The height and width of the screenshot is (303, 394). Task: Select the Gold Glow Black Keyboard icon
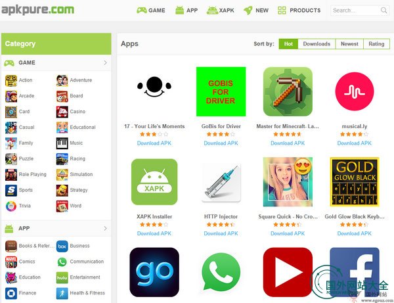[x=355, y=182]
